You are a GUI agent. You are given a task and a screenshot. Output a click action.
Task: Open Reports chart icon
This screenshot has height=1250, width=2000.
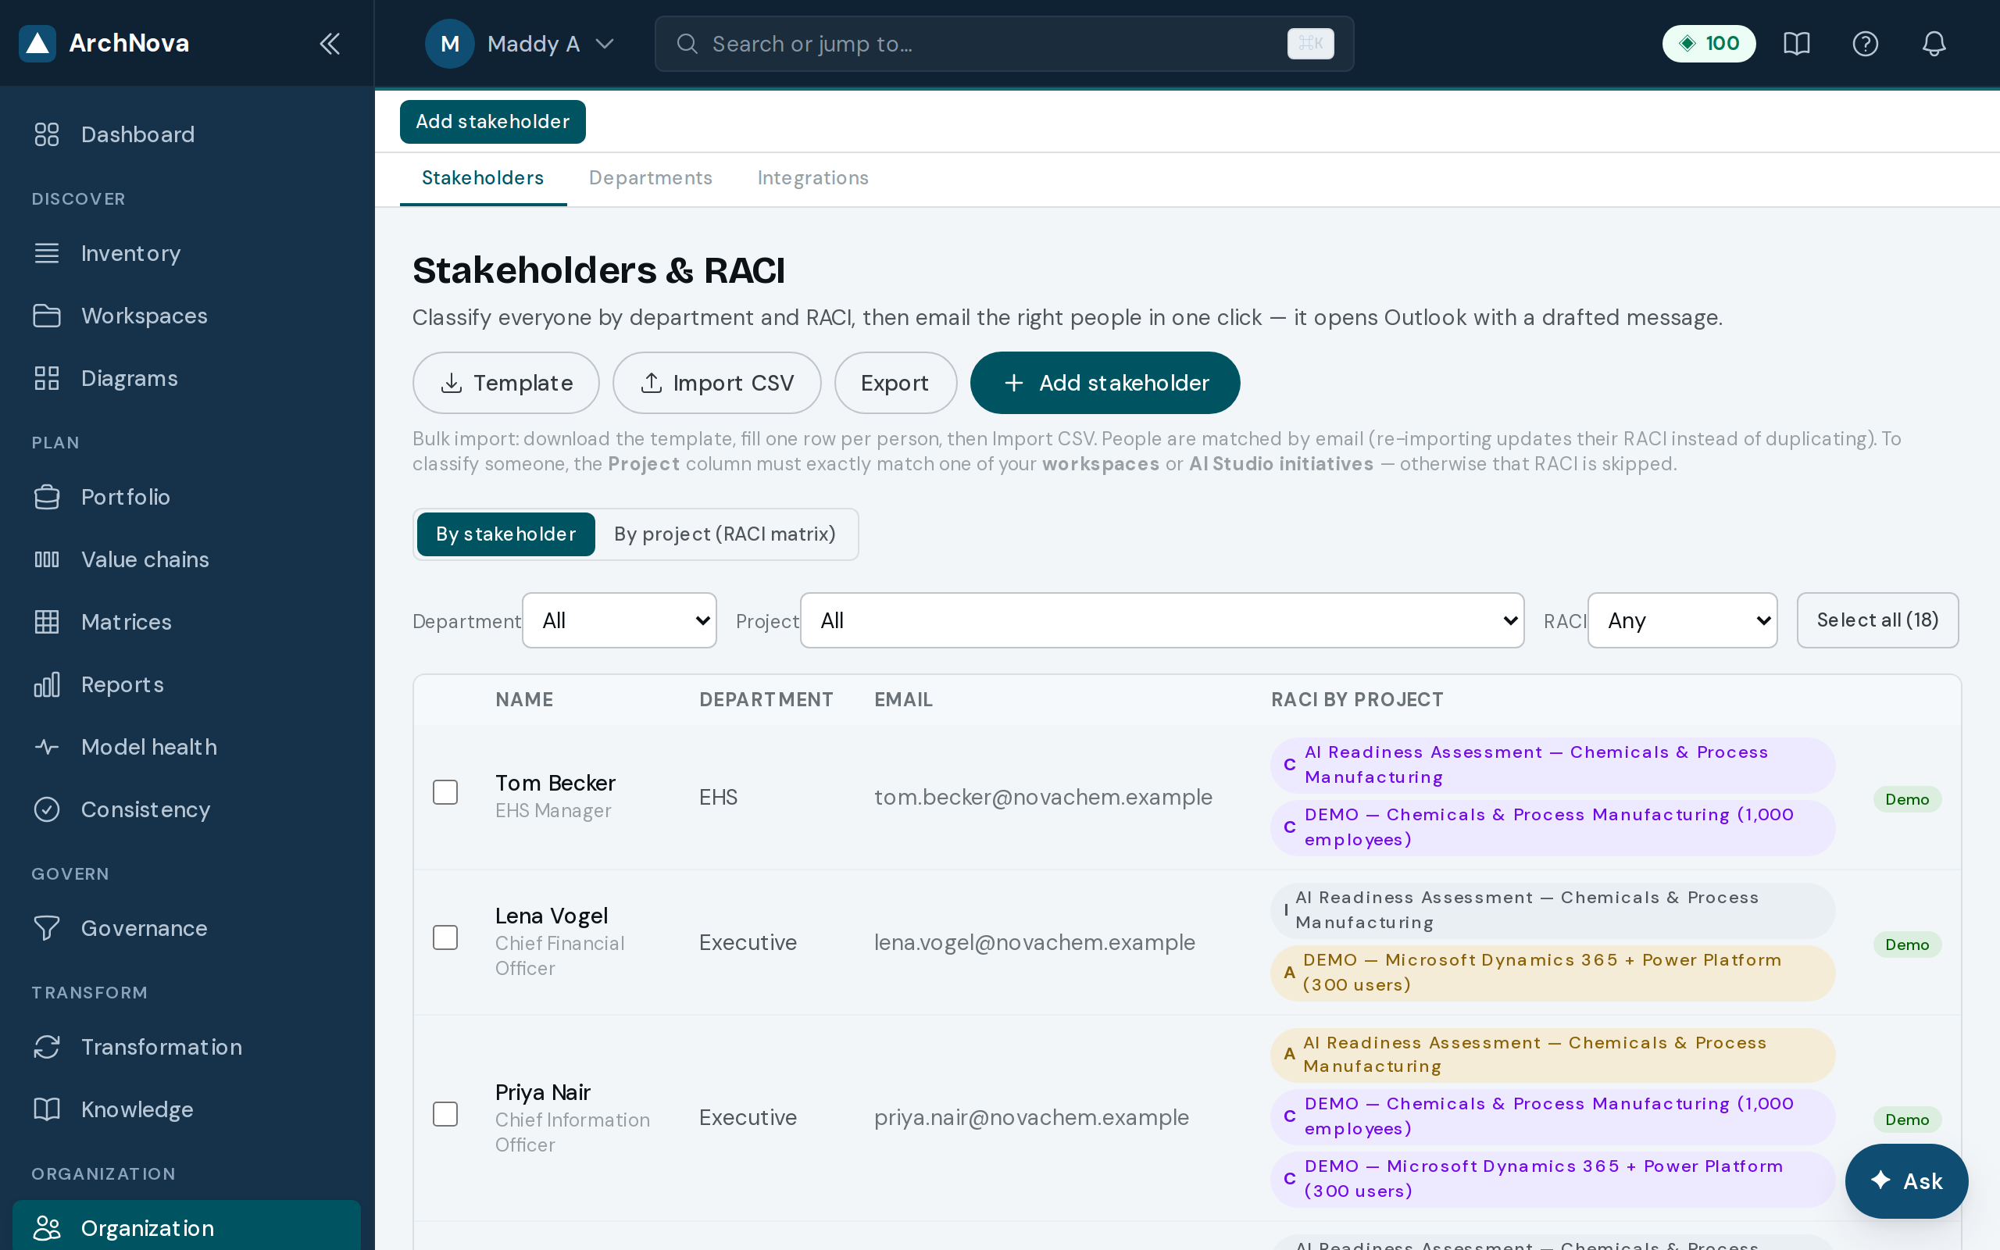point(47,684)
